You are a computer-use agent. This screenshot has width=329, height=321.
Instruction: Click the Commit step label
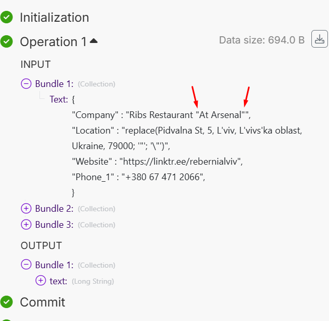tap(43, 302)
